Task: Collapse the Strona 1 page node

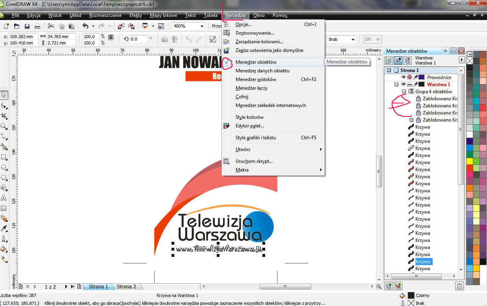Action: point(389,70)
